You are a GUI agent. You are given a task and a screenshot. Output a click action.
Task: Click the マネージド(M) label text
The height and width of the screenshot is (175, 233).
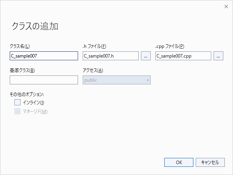35,112
